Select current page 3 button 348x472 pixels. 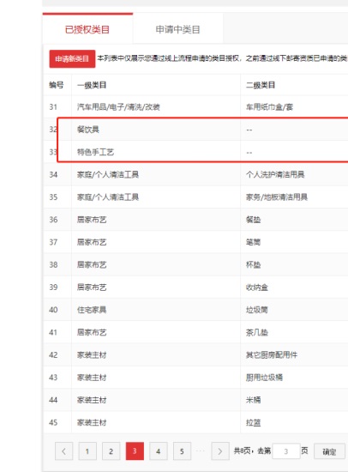(x=135, y=451)
